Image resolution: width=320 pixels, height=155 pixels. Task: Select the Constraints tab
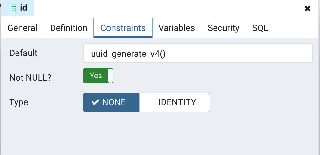[x=123, y=28]
